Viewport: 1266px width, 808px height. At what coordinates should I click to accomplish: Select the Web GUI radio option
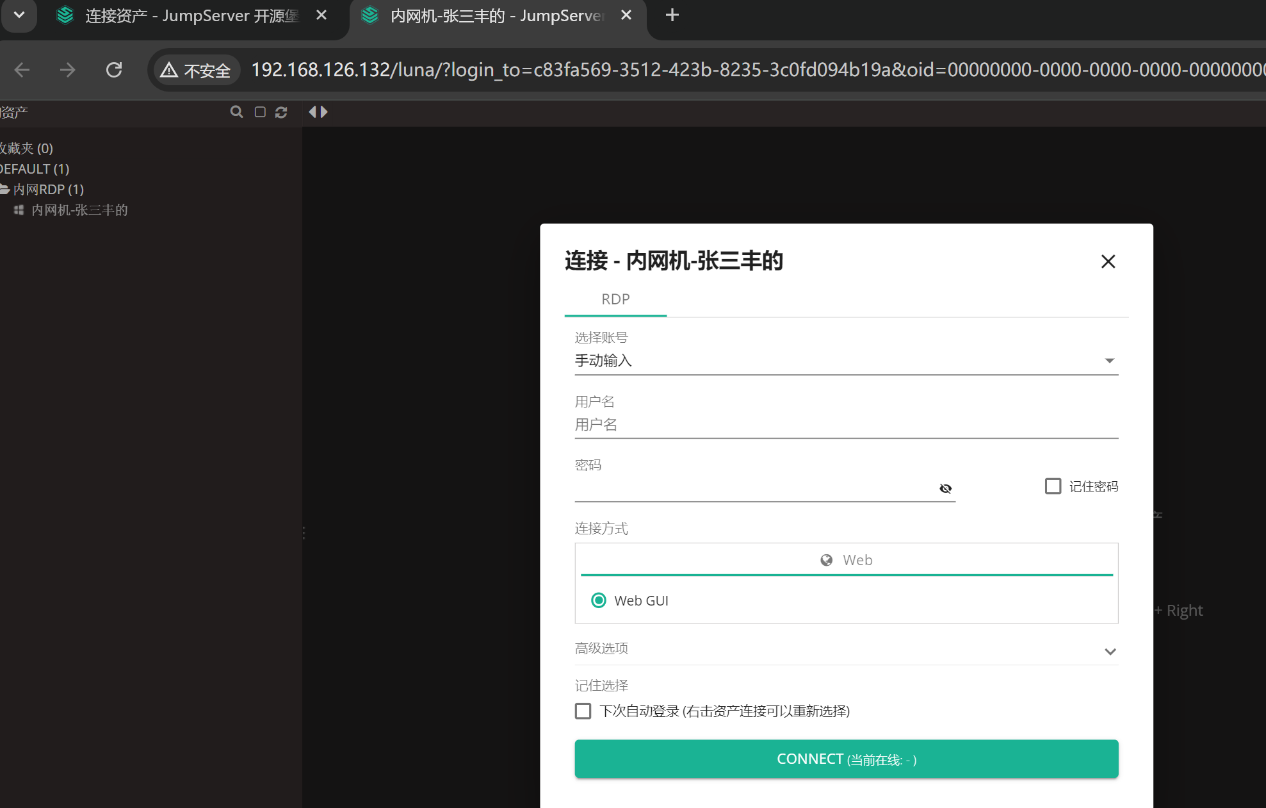point(599,600)
